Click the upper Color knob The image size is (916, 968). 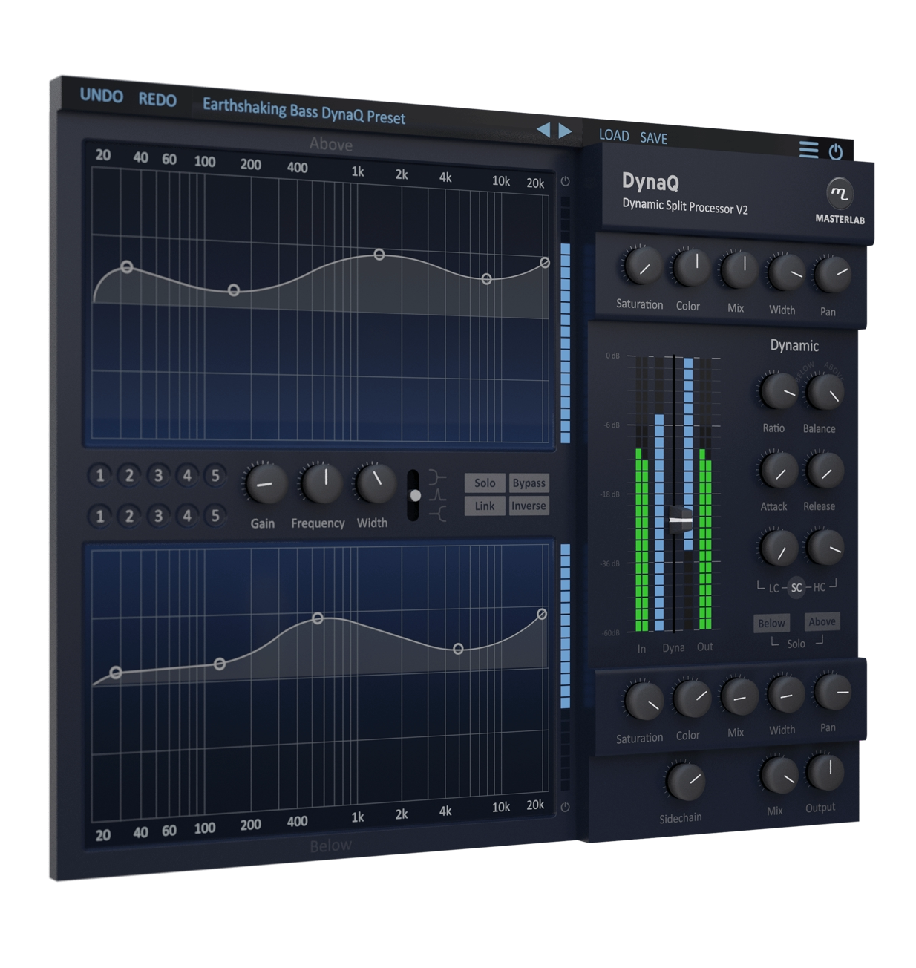tap(690, 268)
